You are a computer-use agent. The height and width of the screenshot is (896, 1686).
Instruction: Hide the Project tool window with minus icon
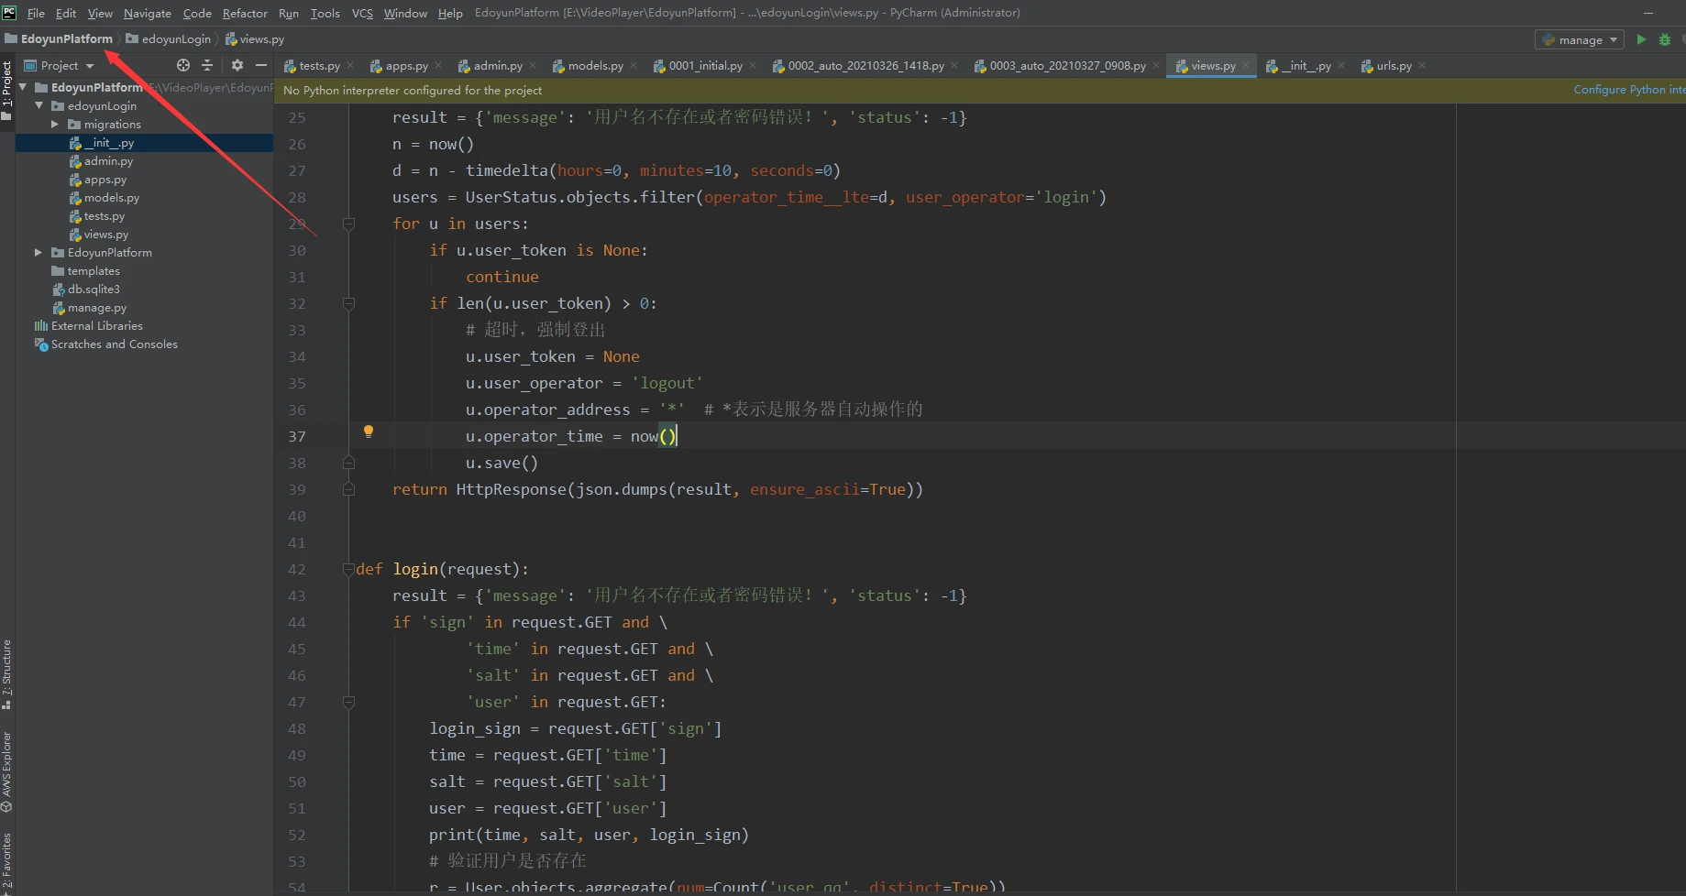point(261,65)
